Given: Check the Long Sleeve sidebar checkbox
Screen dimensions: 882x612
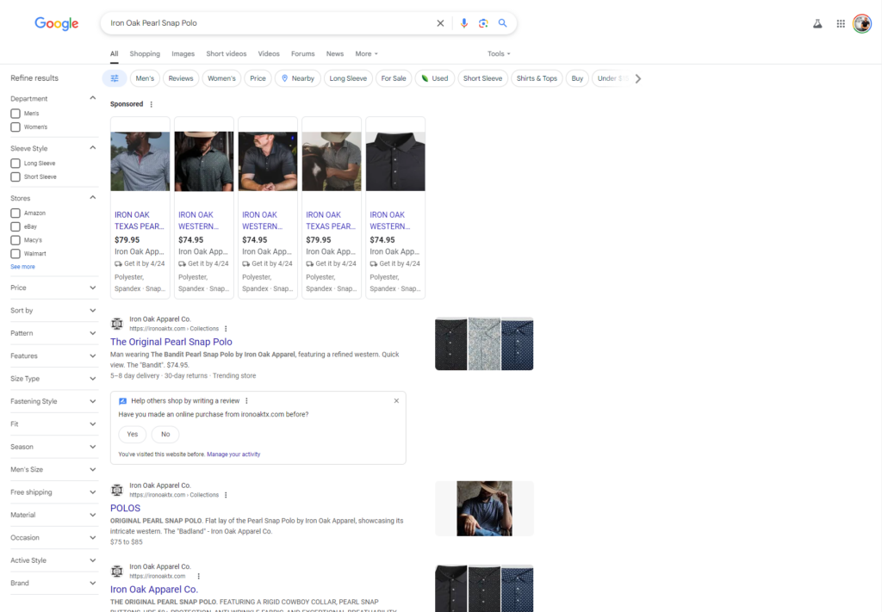Looking at the screenshot, I should (x=16, y=164).
